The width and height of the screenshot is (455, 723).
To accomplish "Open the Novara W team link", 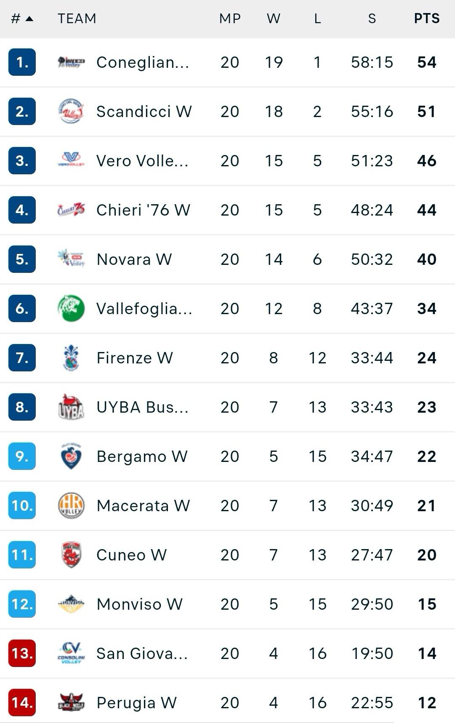I will pyautogui.click(x=134, y=259).
